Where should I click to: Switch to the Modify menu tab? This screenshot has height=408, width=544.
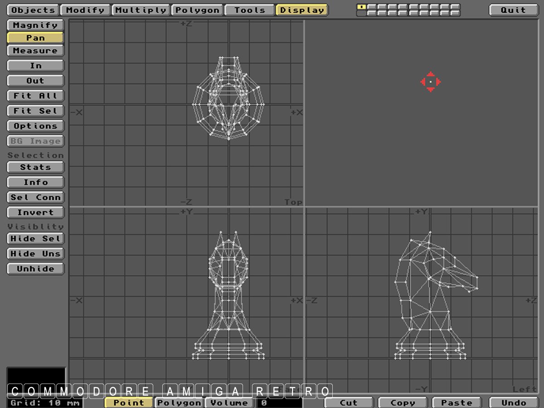click(85, 10)
